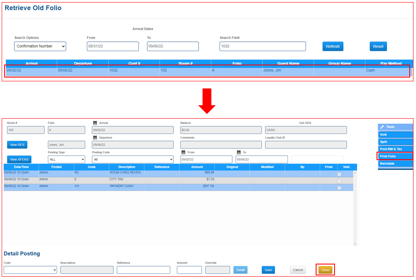Screen dimensions: 416x280
Task: Expand the Posting Code dropdown
Action: tap(132, 160)
